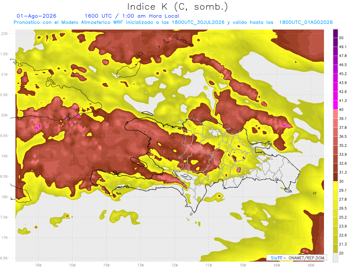Click the 'Pronóstico con el Modelo Atmósferico WRF' line
The height and width of the screenshot is (269, 349).
[x=173, y=22]
